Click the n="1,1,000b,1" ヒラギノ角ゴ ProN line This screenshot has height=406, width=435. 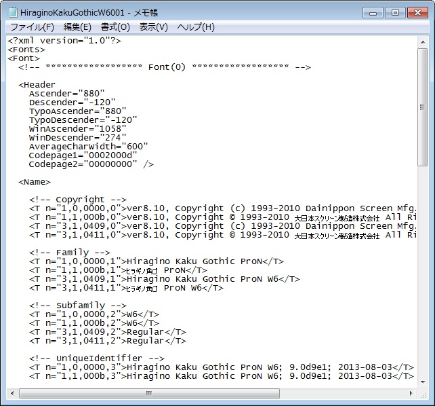[x=118, y=270]
